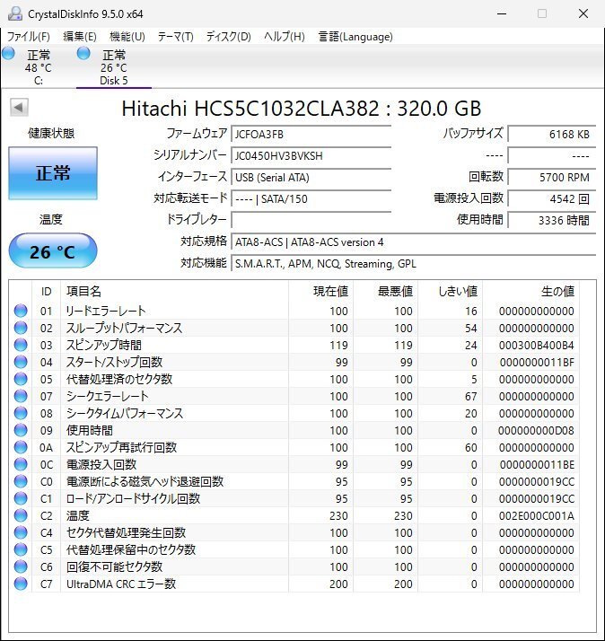
Task: Click the 健康状態 label
Action: (x=51, y=133)
